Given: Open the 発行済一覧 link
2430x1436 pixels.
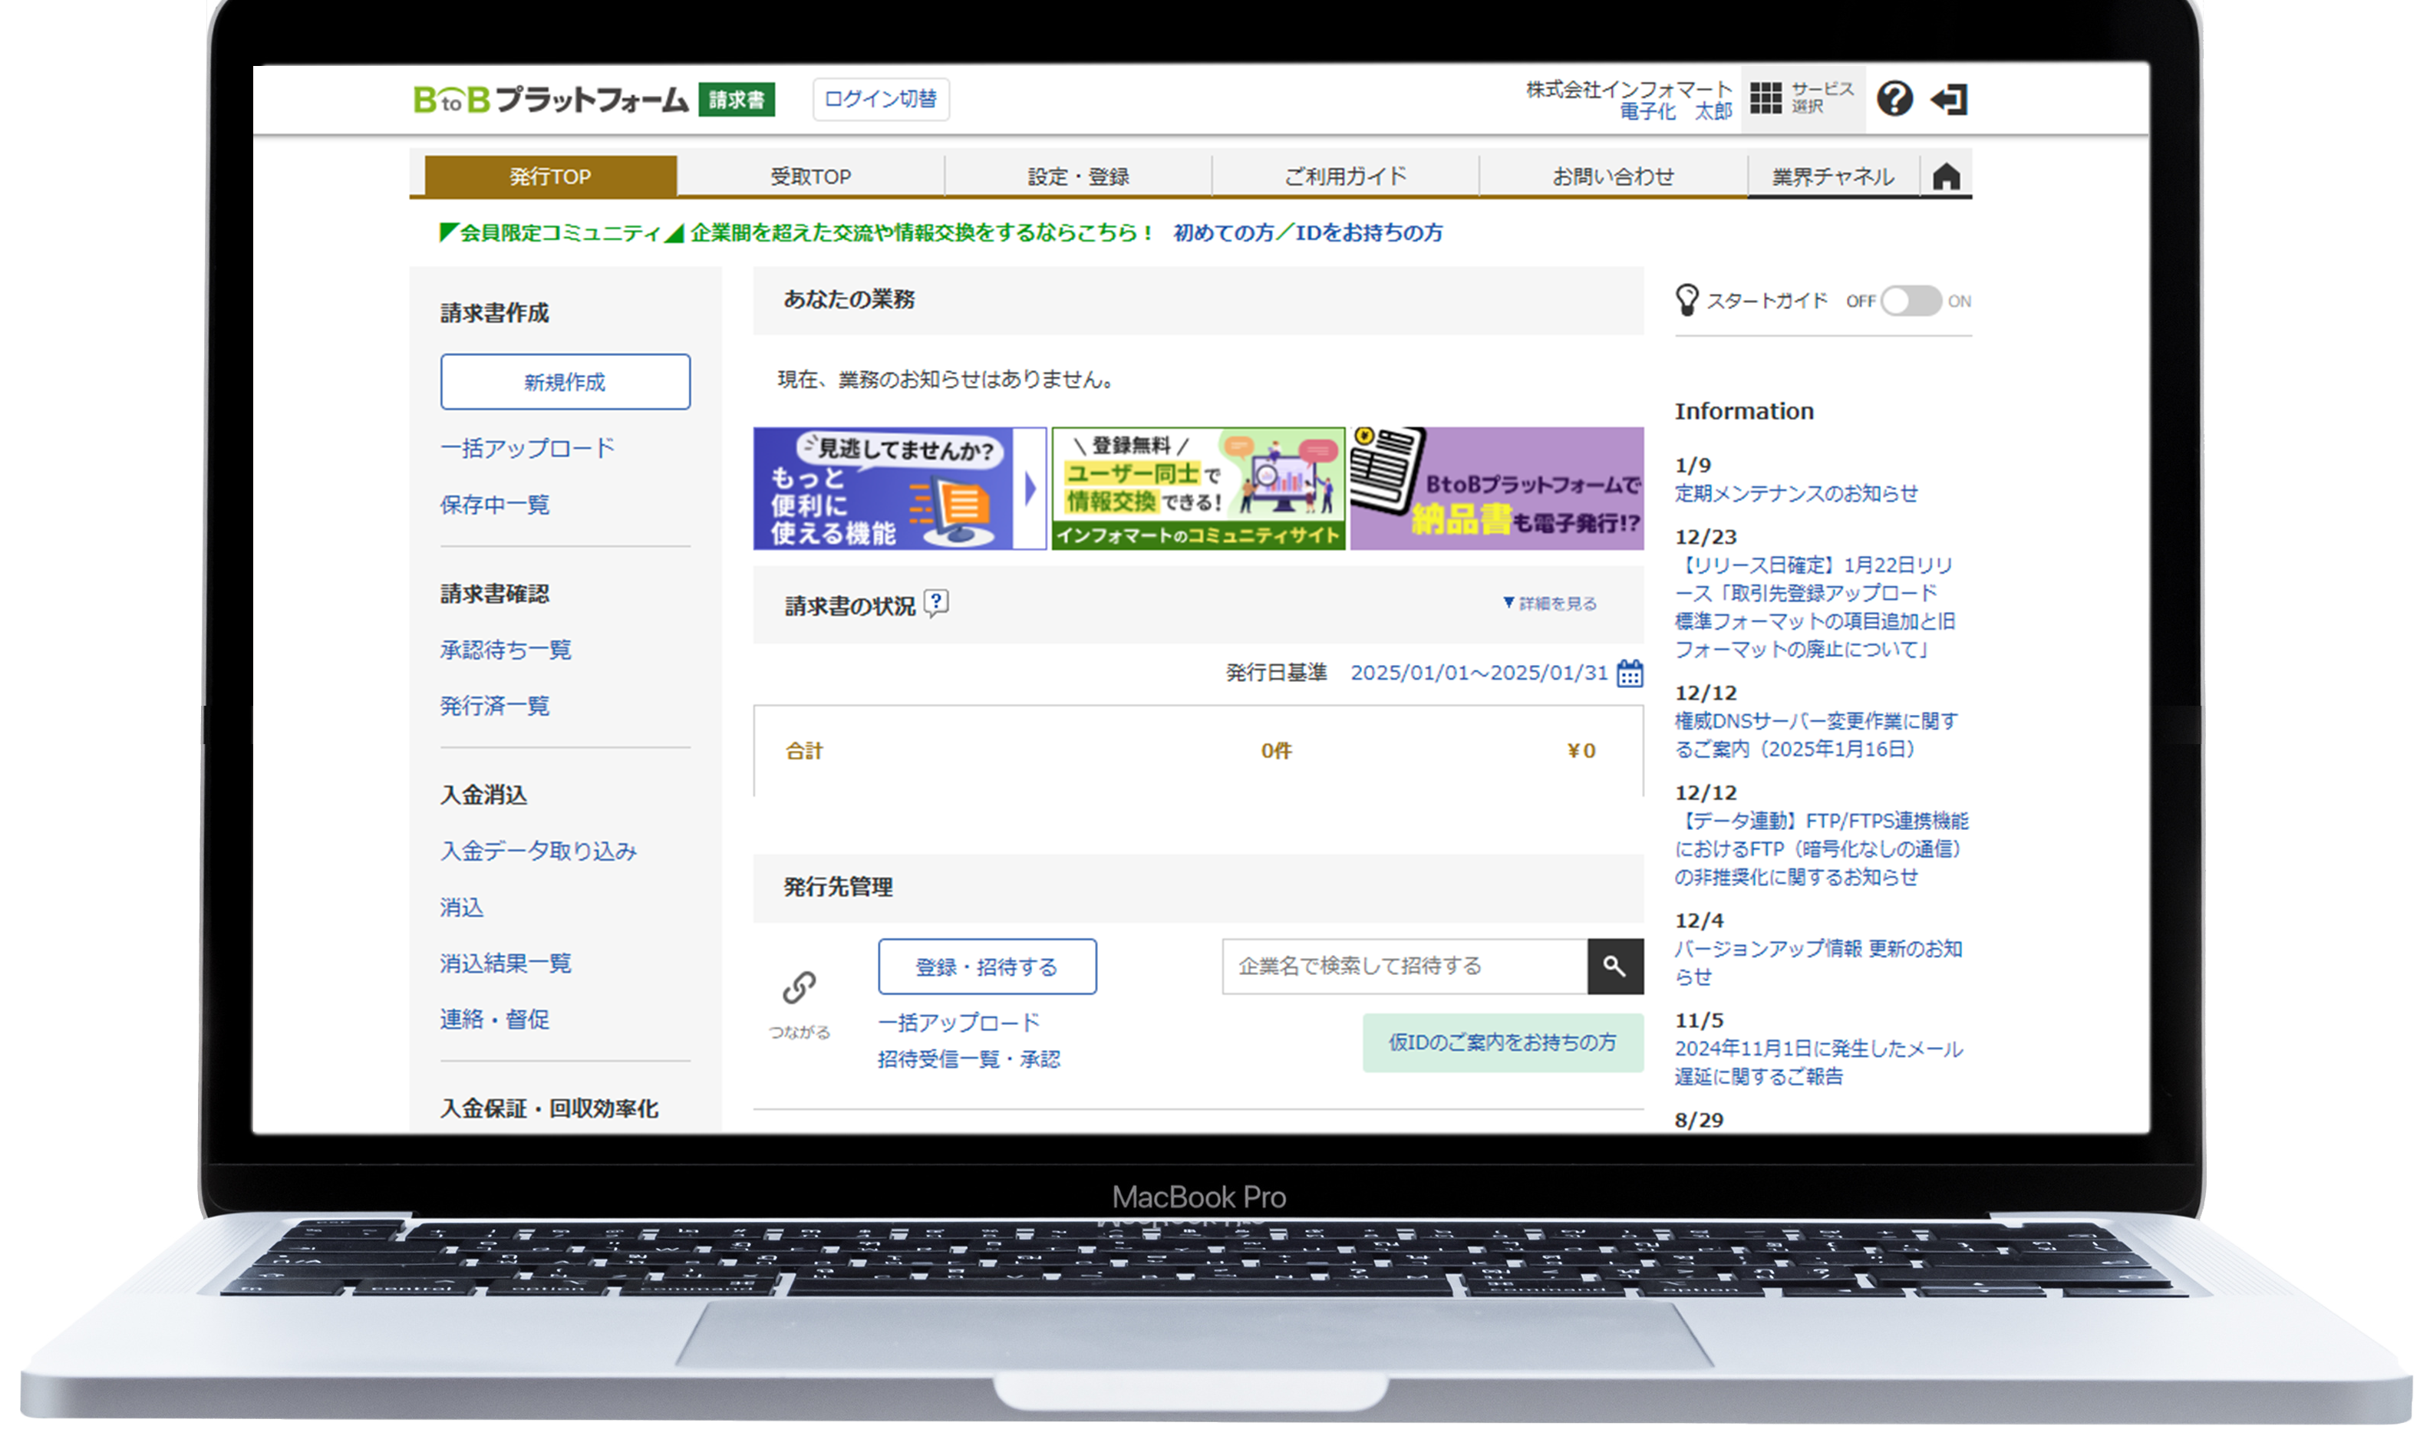Looking at the screenshot, I should pyautogui.click(x=494, y=706).
